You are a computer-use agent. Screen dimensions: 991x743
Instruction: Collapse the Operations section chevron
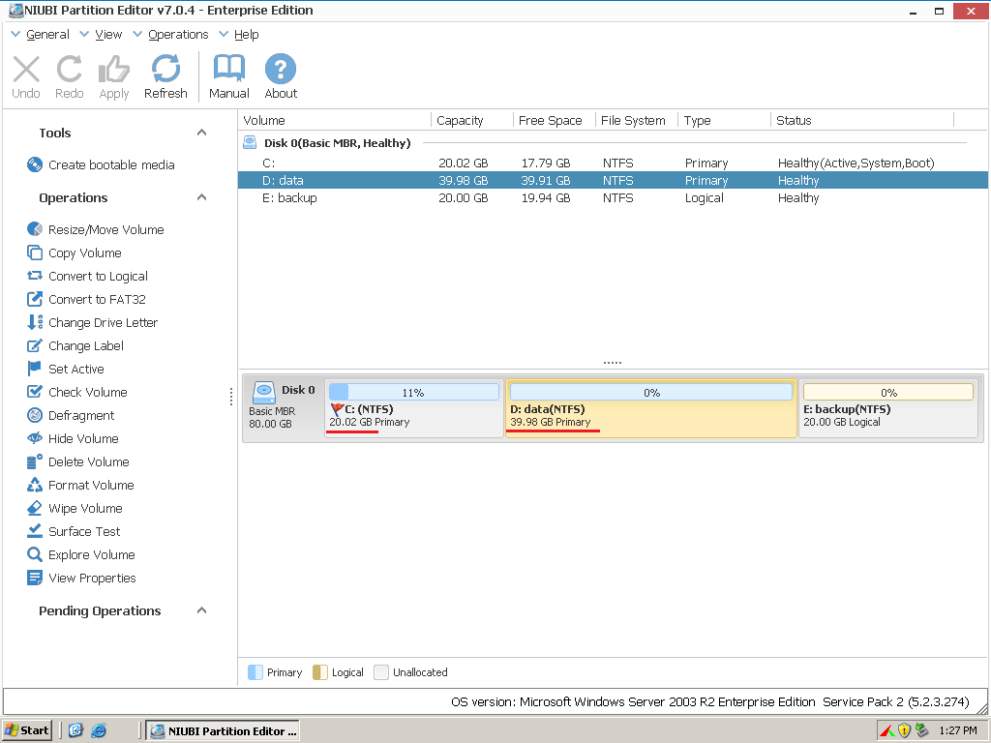[201, 197]
